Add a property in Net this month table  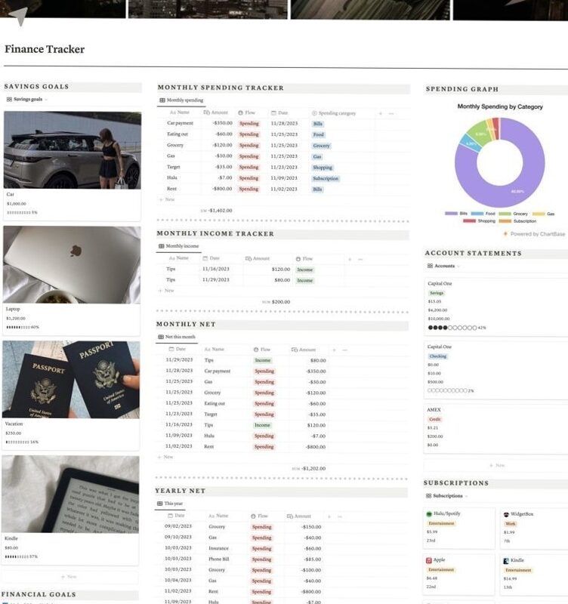pyautogui.click(x=334, y=350)
